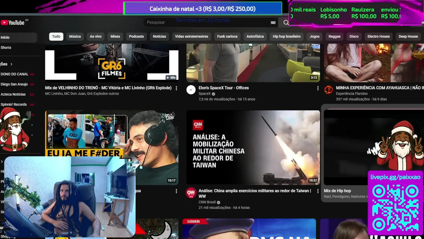This screenshot has height=239, width=424.
Task: Open the Experiência Flamino channel link
Action: coord(352,94)
